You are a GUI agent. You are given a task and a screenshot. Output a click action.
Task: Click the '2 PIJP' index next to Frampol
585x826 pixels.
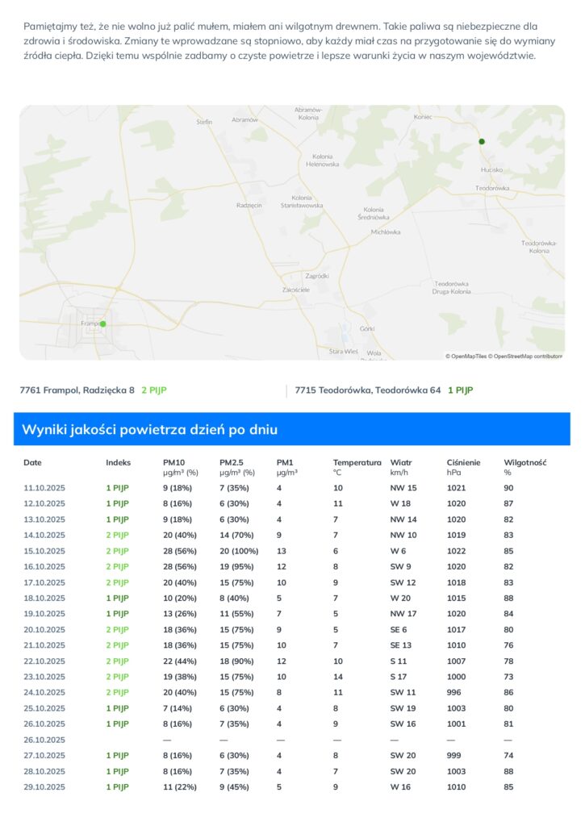coord(154,390)
